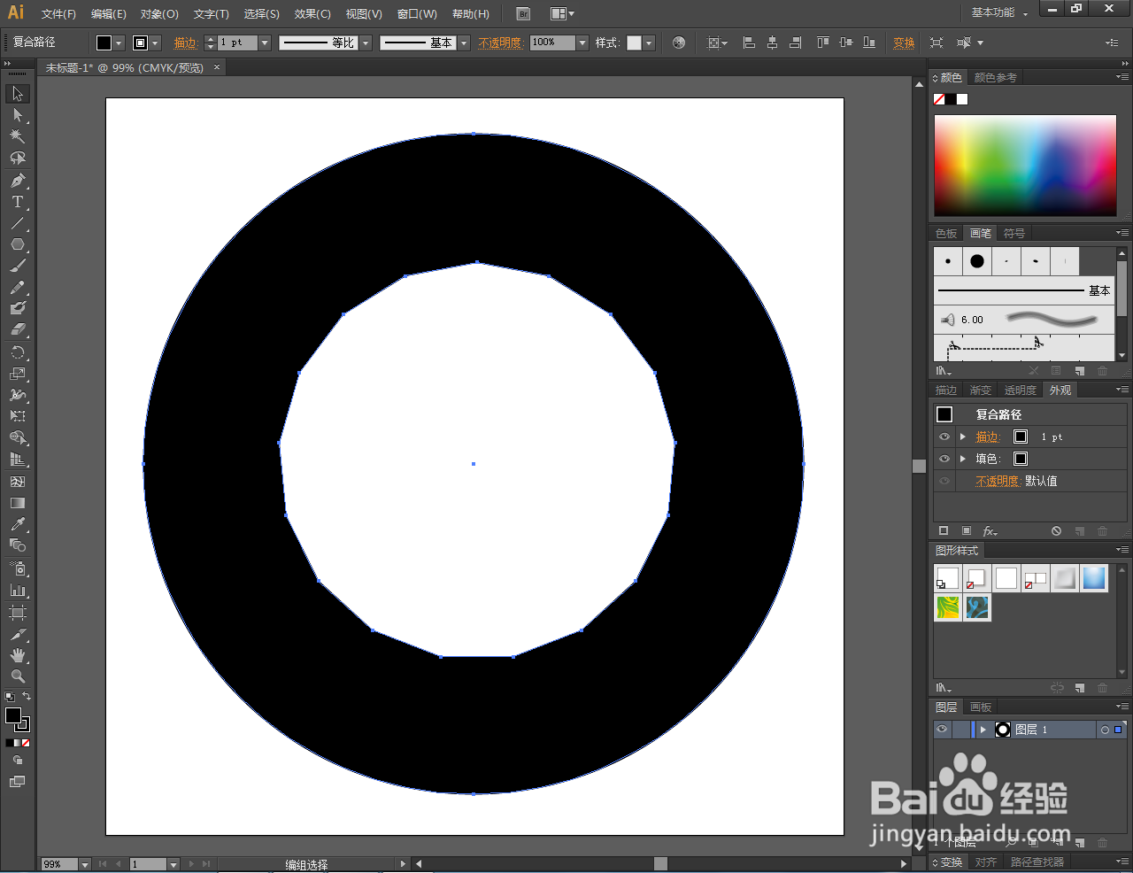Close the 未标题-1 document tab
This screenshot has height=873, width=1133.
coord(217,67)
